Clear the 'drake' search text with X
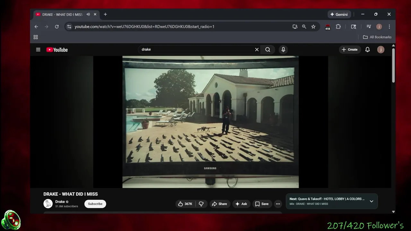This screenshot has height=231, width=411. [x=257, y=49]
